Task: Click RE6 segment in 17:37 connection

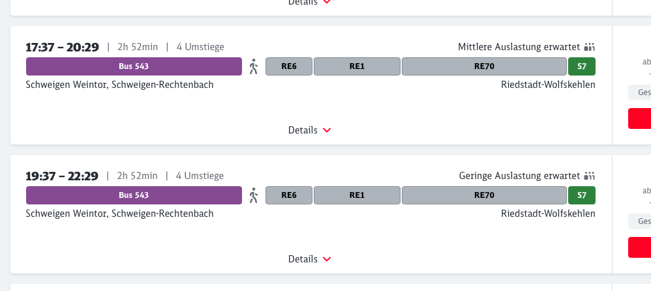Action: pyautogui.click(x=289, y=66)
